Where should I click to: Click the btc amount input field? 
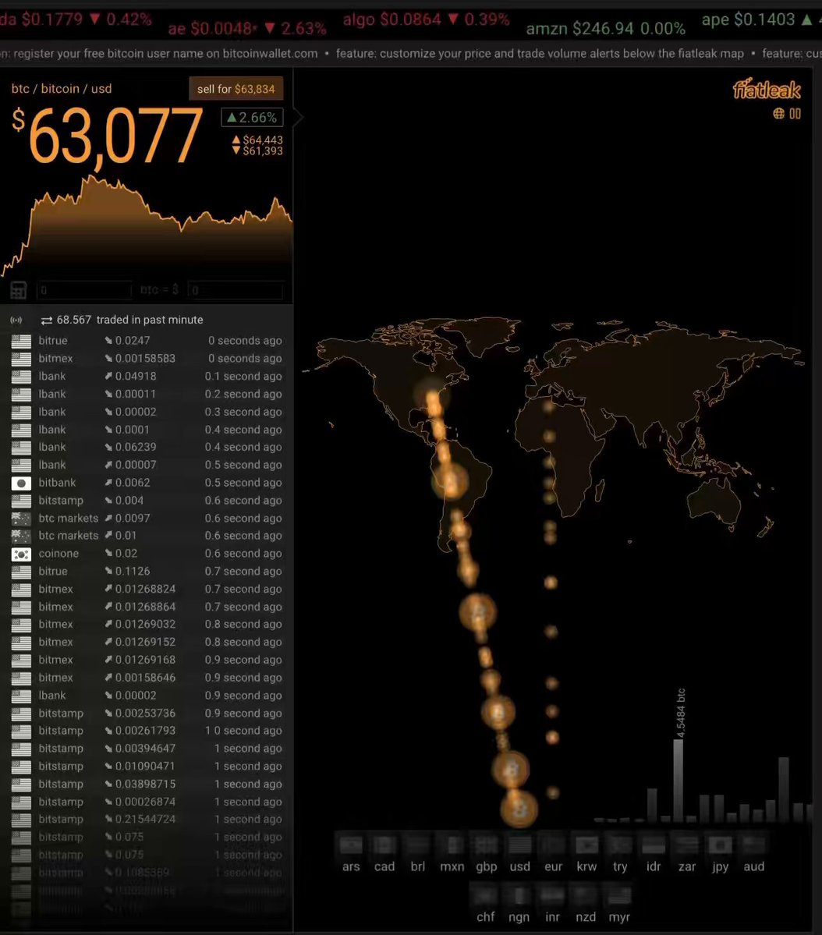[x=84, y=290]
